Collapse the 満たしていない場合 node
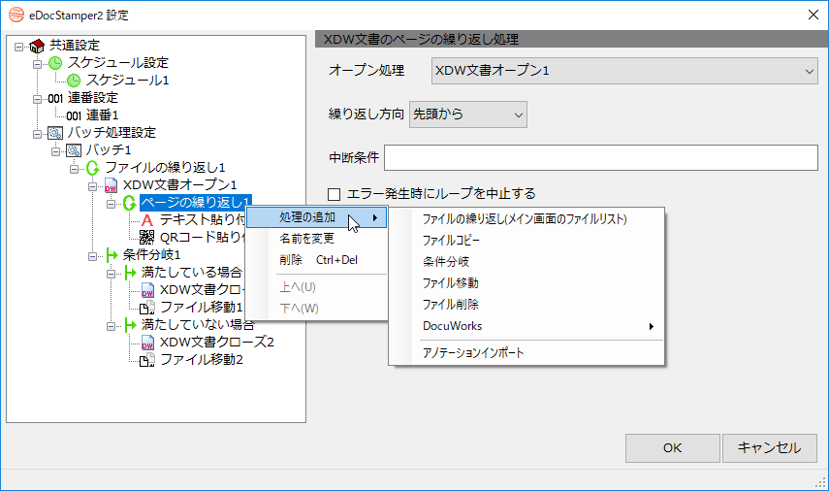 click(x=112, y=326)
